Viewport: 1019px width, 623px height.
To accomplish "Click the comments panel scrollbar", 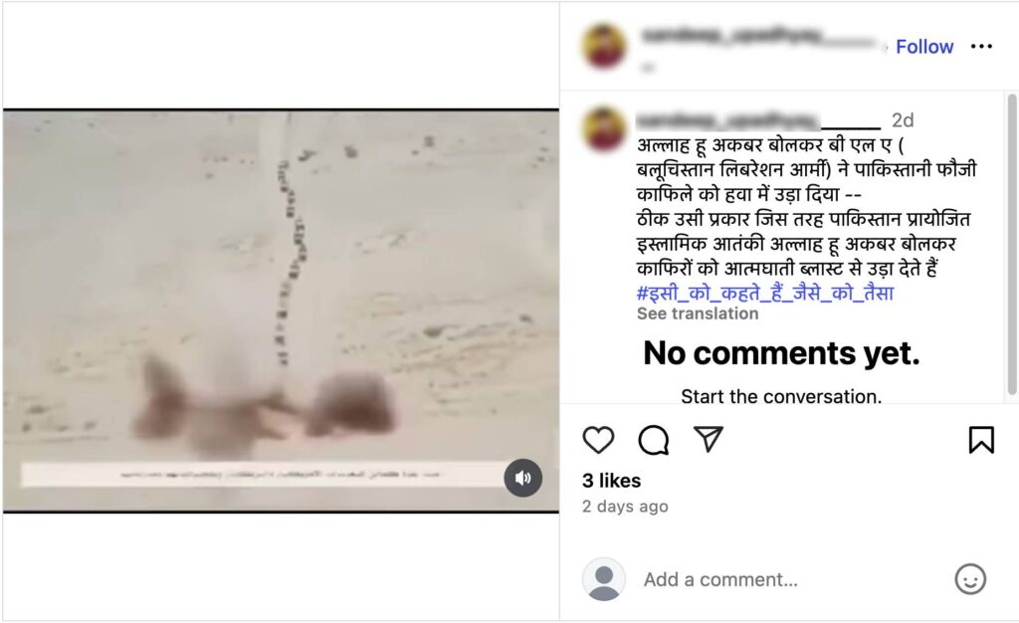I will (x=1012, y=244).
